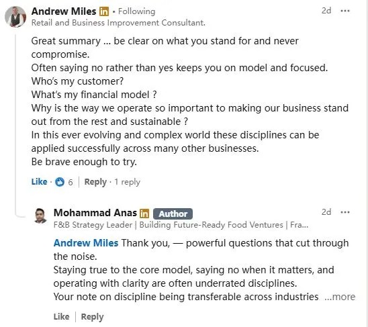Expand reply text with ...more

coord(340,297)
